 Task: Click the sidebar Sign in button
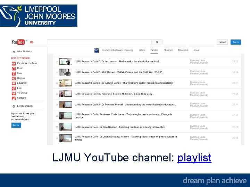pyautogui.click(x=16, y=125)
